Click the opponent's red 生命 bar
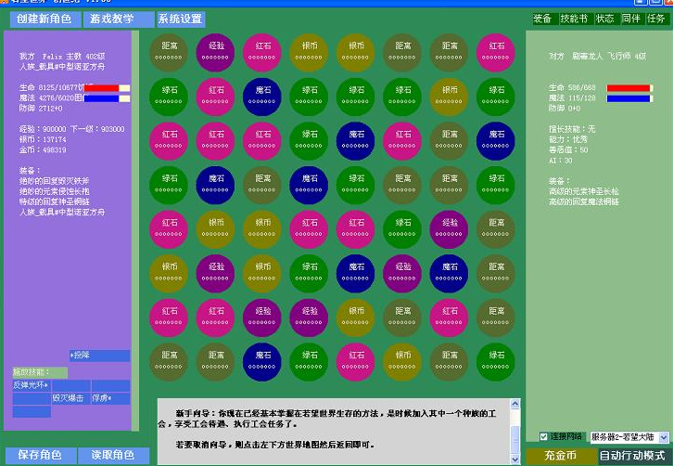This screenshot has width=673, height=466. (x=629, y=88)
